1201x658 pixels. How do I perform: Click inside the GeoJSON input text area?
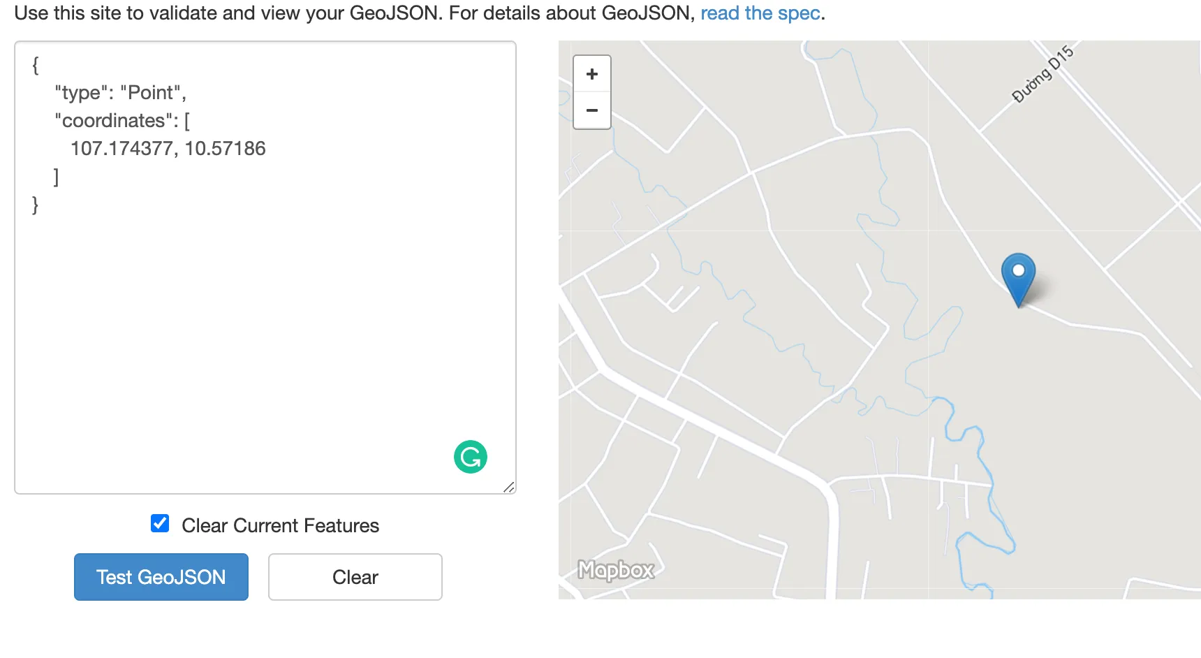point(265,314)
